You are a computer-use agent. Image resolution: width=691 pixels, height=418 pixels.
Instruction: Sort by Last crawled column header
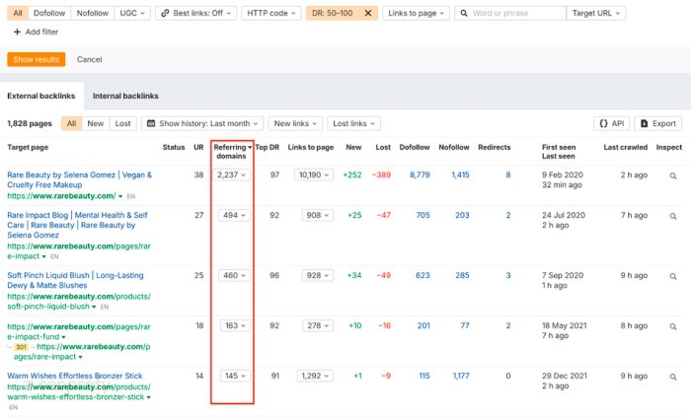625,148
